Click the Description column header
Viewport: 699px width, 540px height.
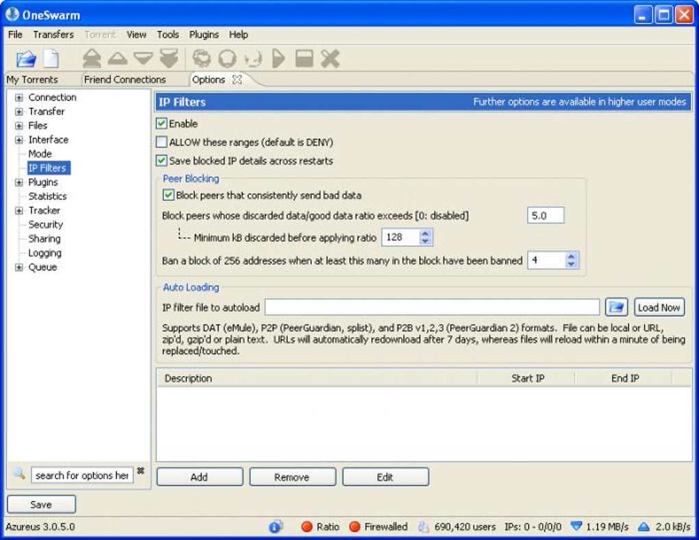tap(317, 378)
